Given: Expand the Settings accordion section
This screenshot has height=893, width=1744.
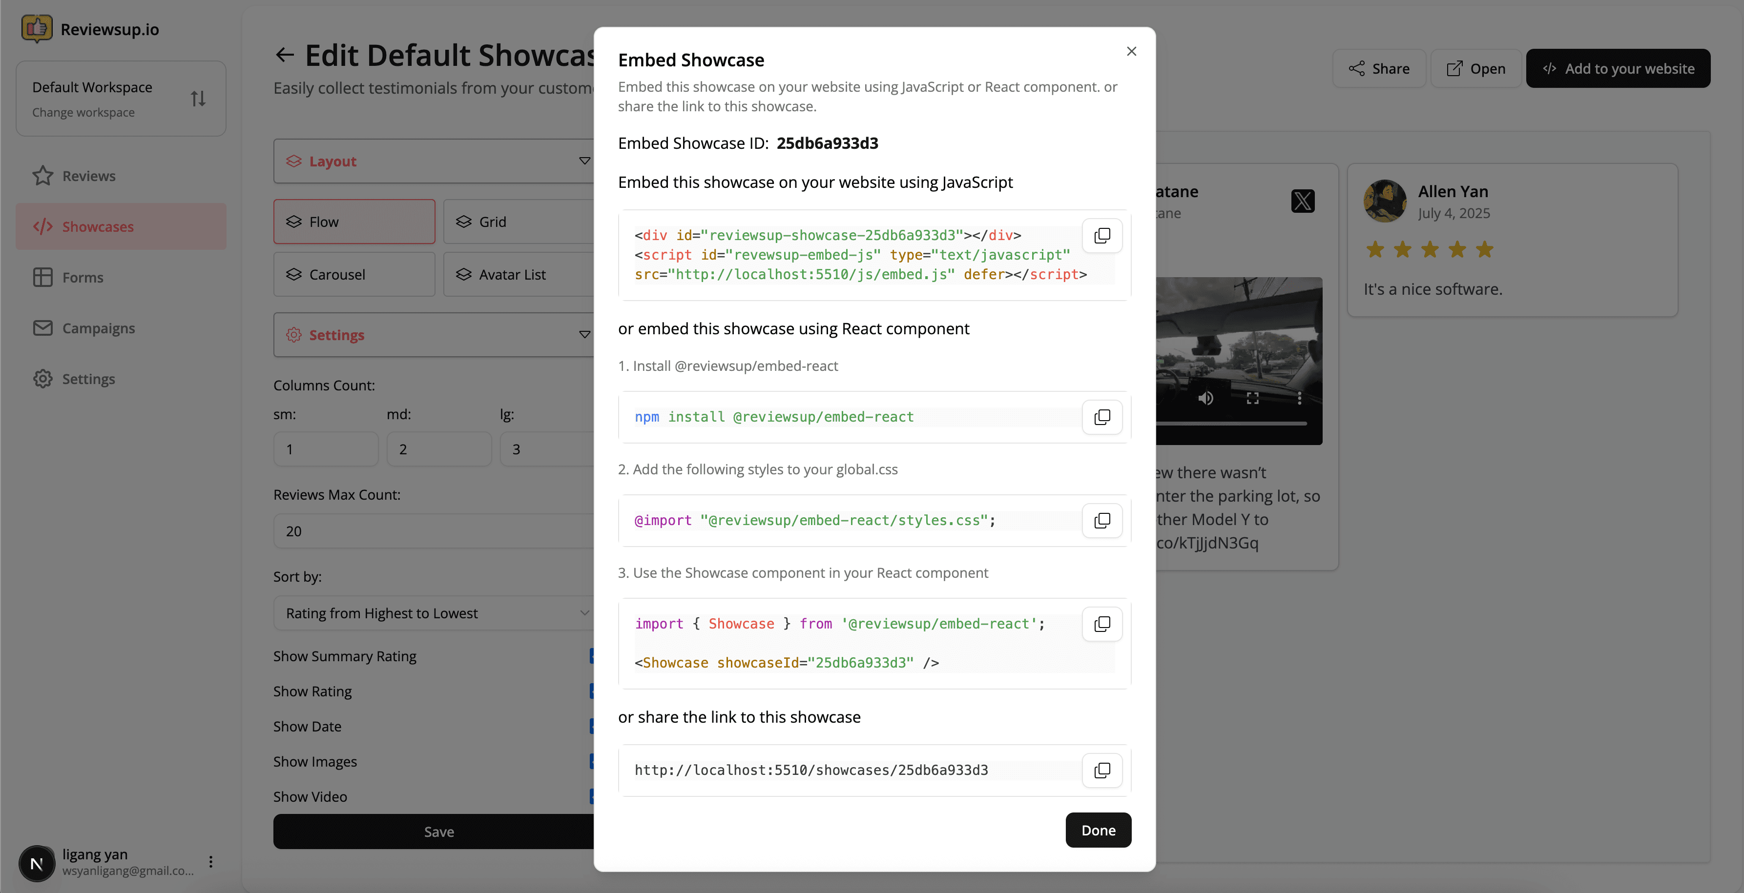Looking at the screenshot, I should tap(433, 335).
